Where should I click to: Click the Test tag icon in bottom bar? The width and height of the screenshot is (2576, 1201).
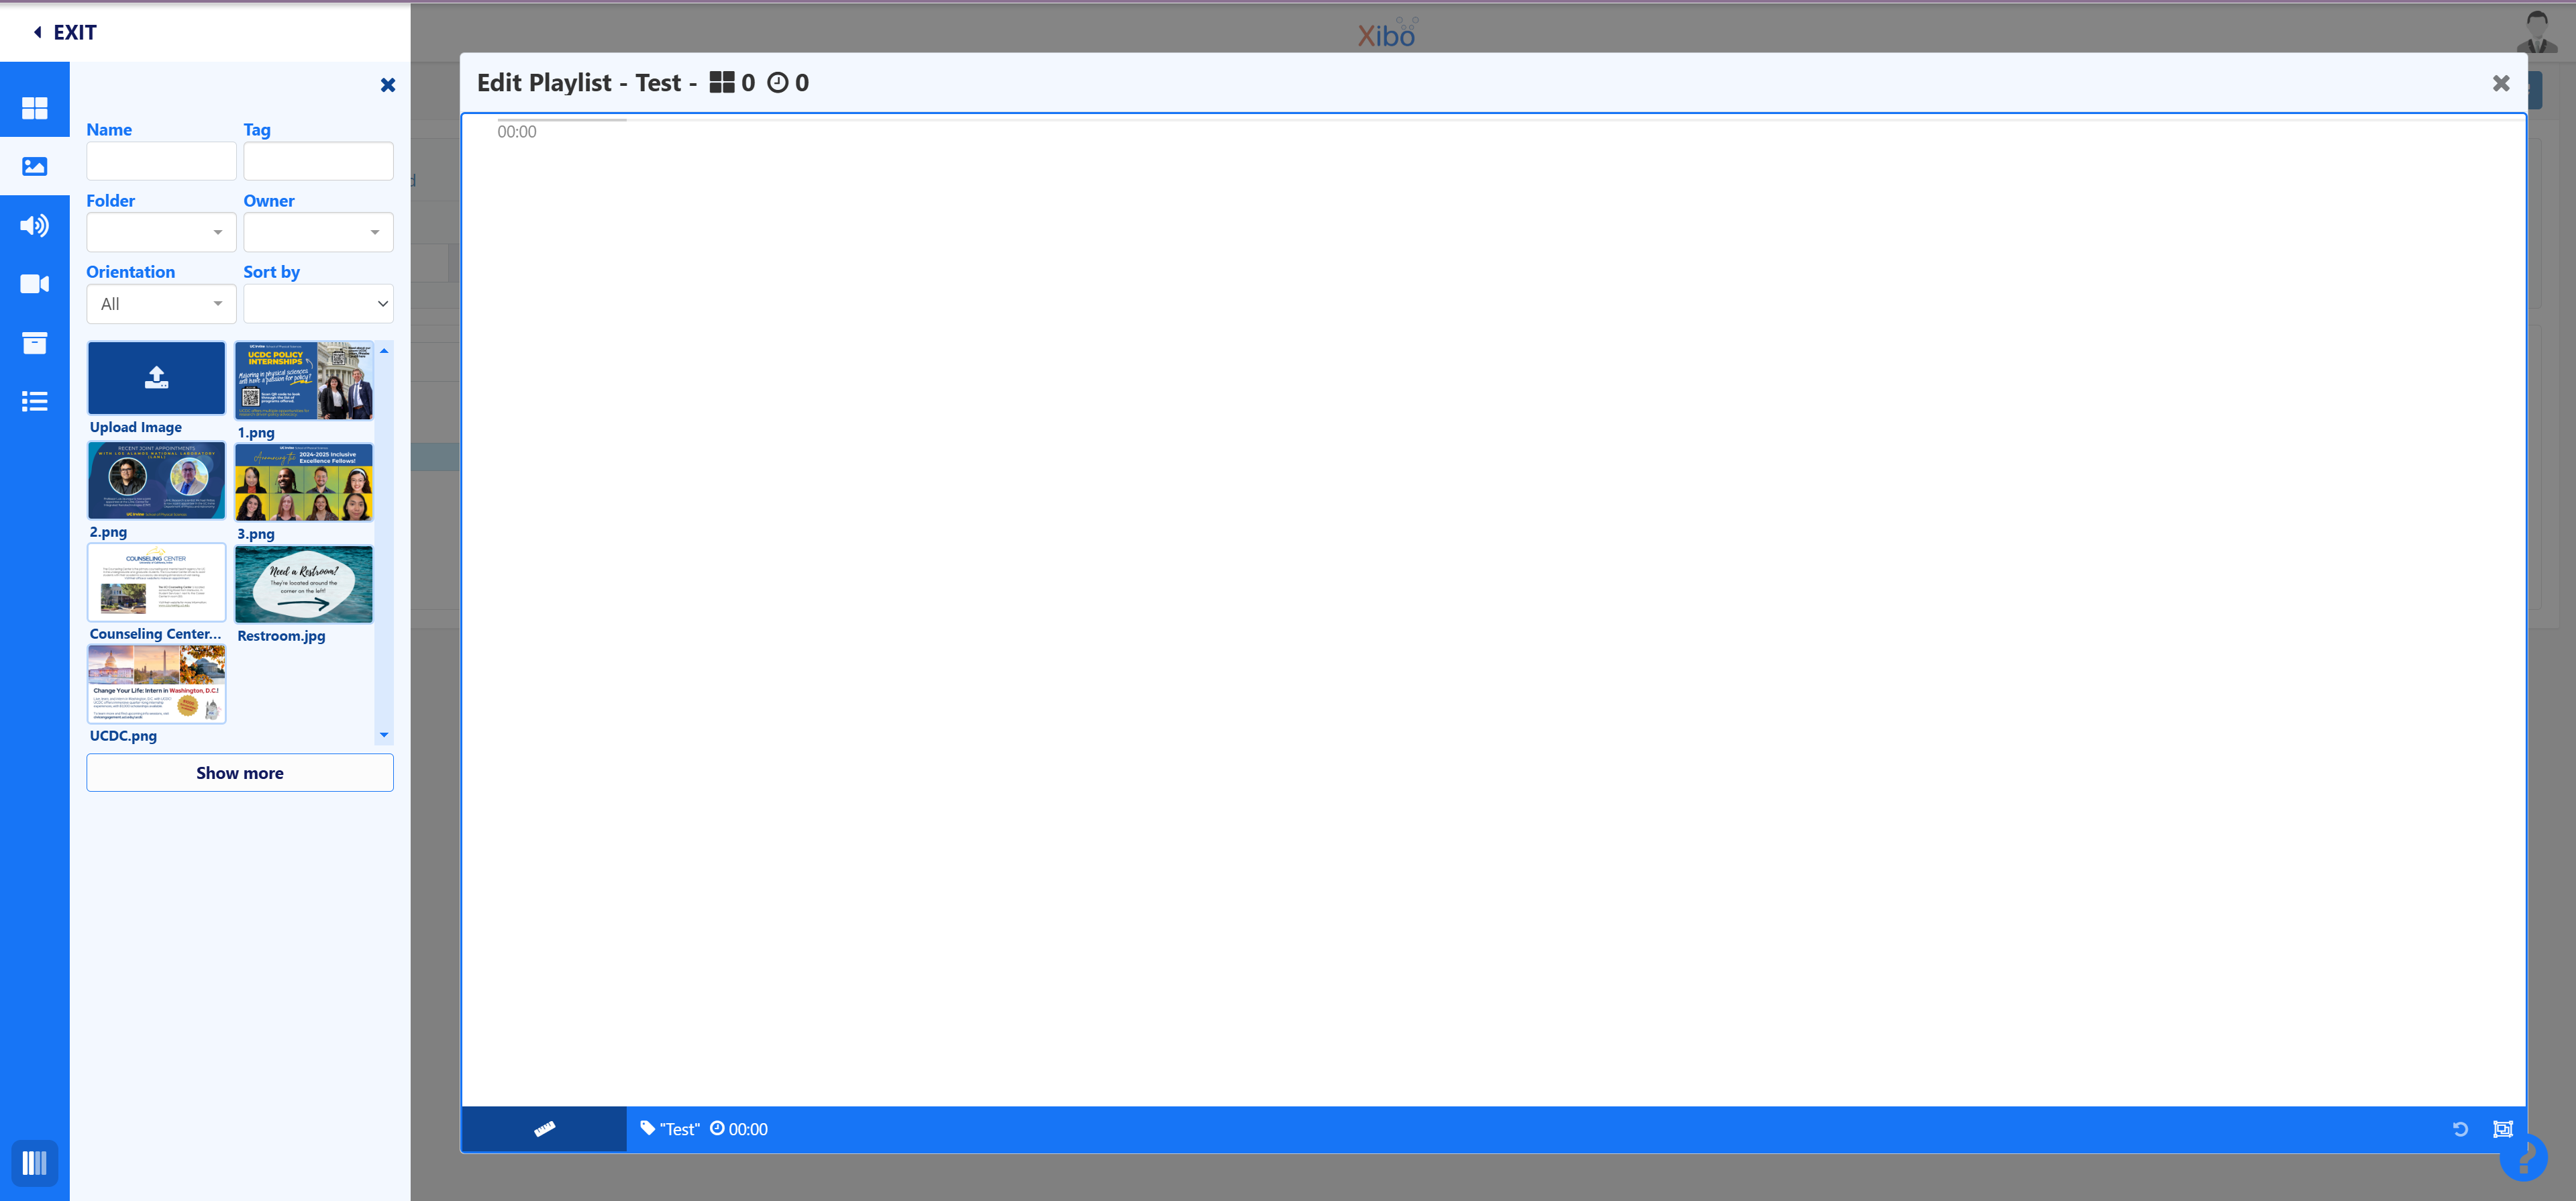647,1128
